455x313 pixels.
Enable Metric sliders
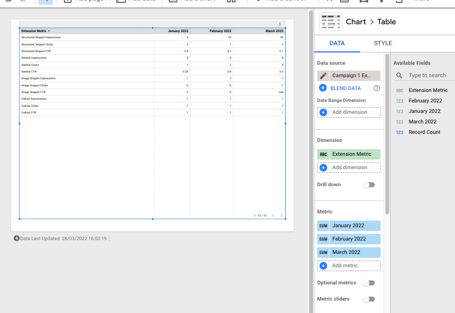coord(369,299)
